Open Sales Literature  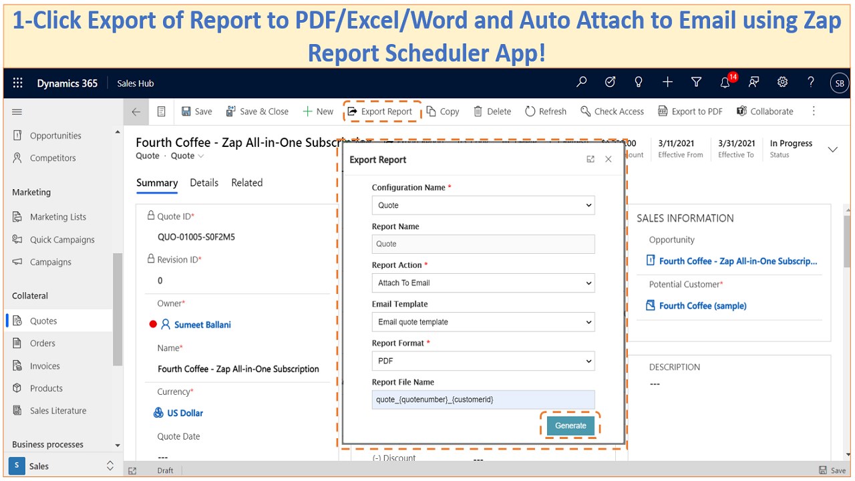point(59,411)
